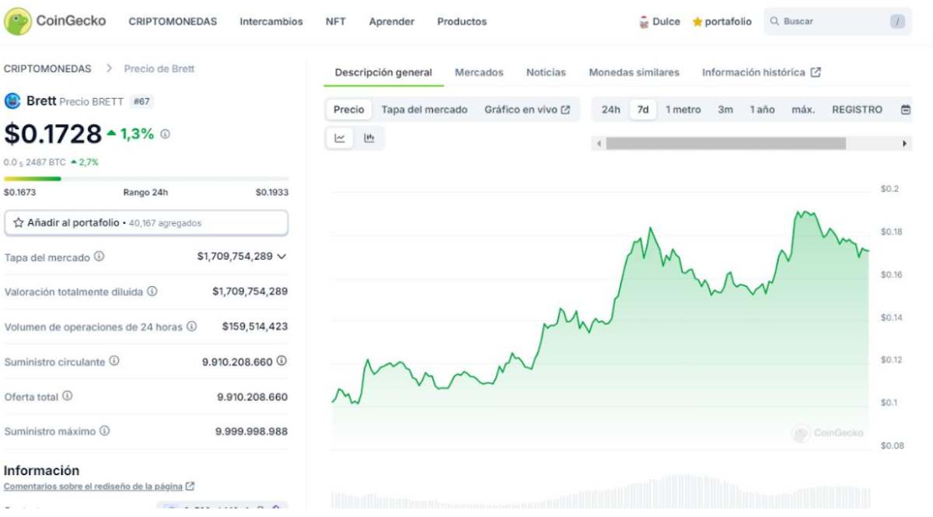Switch chart to Tapa del mercado view

(x=425, y=110)
